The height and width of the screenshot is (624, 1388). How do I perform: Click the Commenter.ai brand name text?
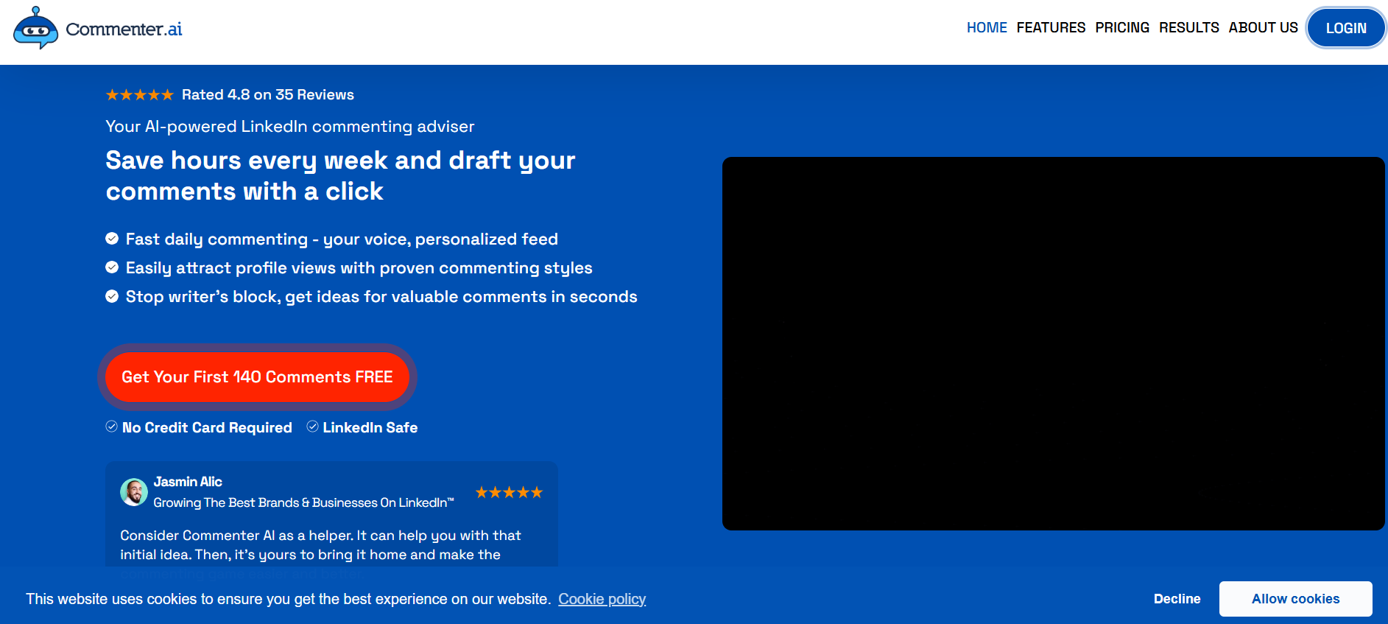tap(124, 29)
